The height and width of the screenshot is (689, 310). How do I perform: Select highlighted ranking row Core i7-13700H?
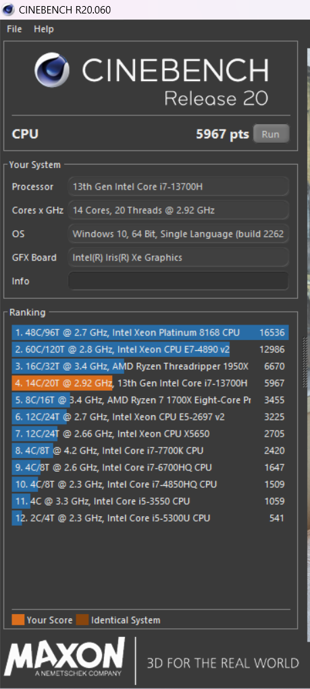150,383
